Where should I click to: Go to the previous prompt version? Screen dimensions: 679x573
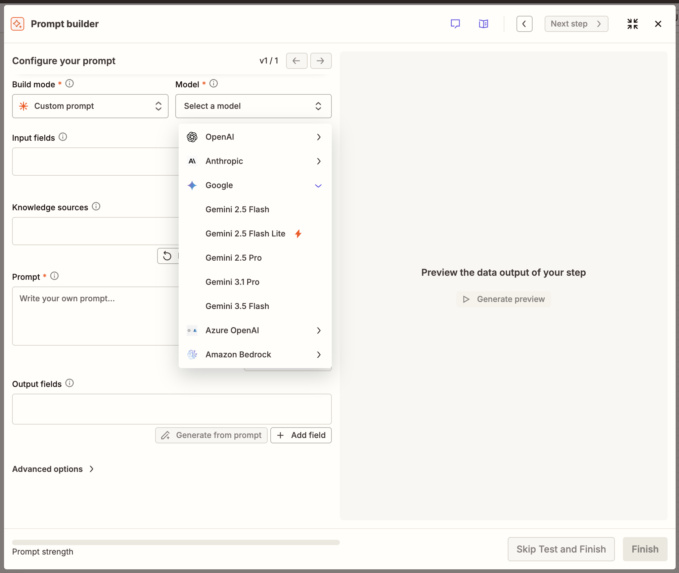click(x=297, y=61)
